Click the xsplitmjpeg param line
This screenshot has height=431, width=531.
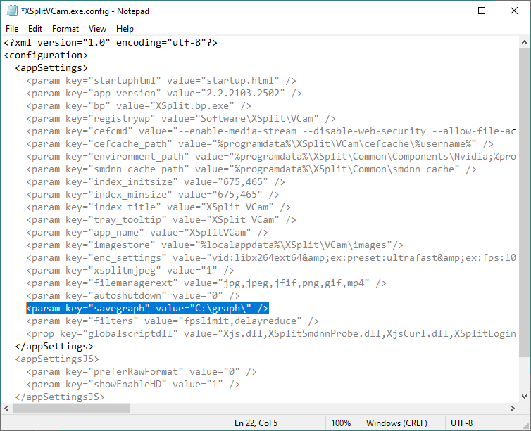130,271
